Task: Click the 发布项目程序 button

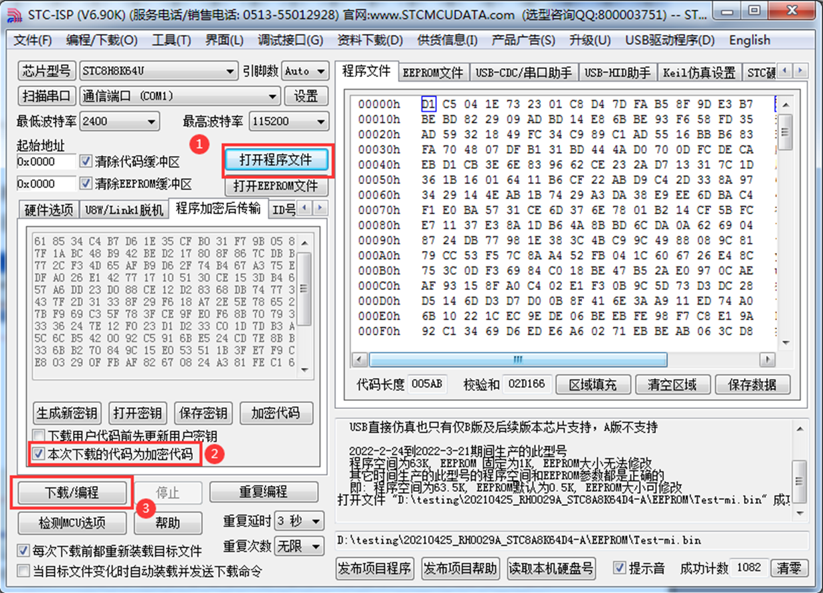Action: click(375, 569)
